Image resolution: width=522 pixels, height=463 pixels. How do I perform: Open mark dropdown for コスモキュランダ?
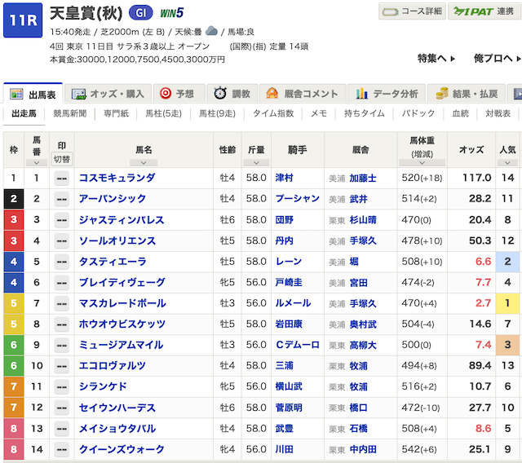click(61, 178)
